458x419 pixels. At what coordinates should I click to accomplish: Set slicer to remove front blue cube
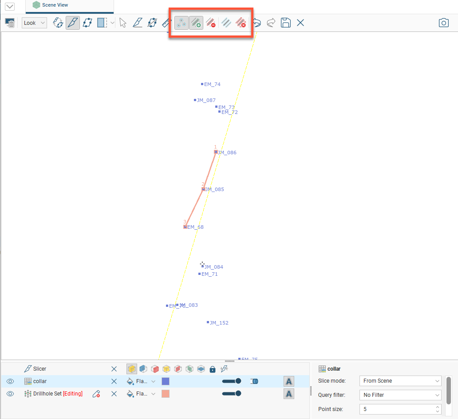pyautogui.click(x=143, y=369)
